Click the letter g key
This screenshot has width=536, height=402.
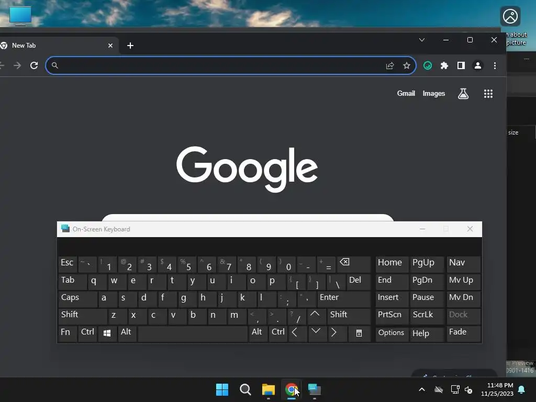[x=187, y=299]
